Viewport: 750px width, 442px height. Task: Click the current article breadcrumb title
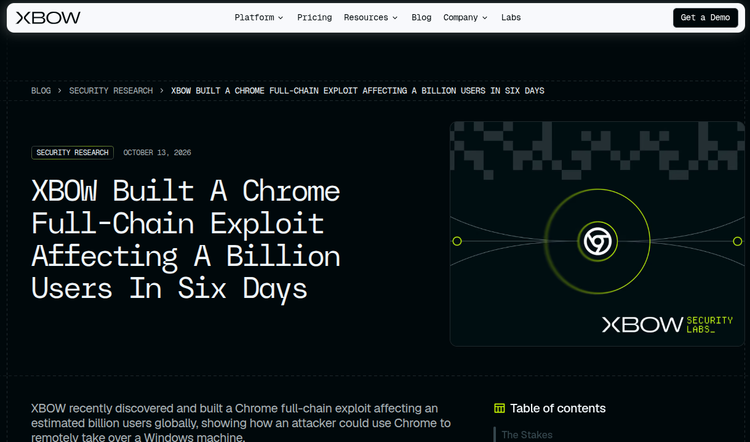pyautogui.click(x=357, y=90)
